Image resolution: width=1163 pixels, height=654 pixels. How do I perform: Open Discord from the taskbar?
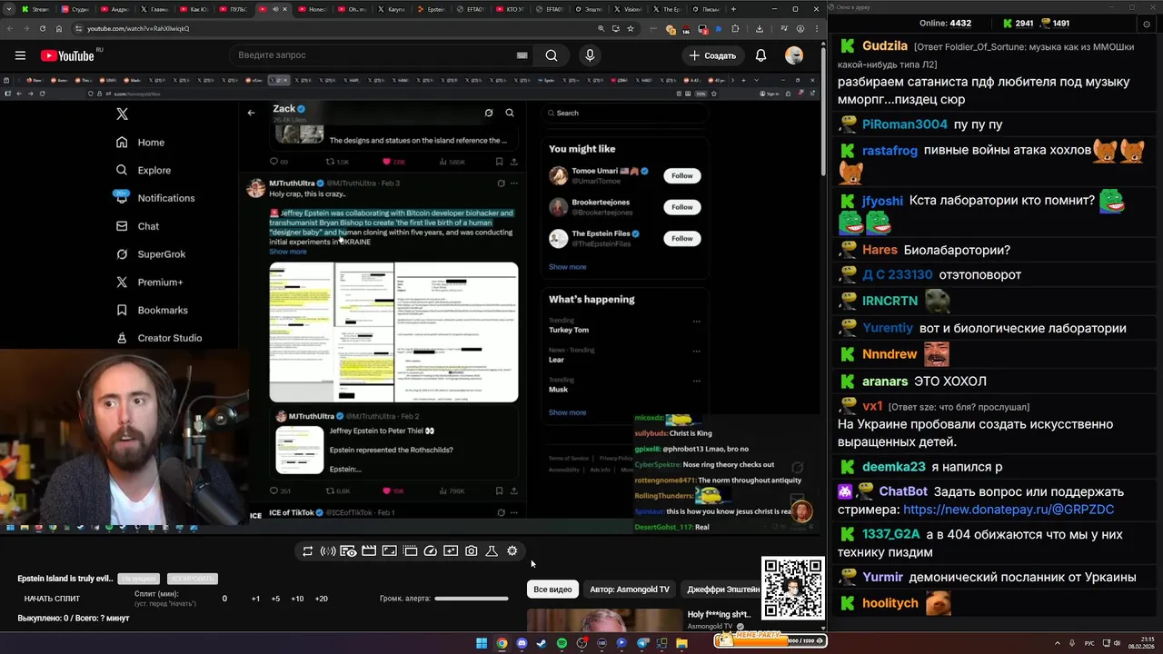pos(522,643)
